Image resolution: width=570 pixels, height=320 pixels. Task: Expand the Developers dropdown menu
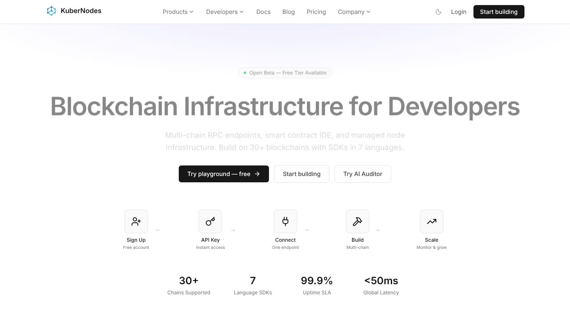[225, 12]
